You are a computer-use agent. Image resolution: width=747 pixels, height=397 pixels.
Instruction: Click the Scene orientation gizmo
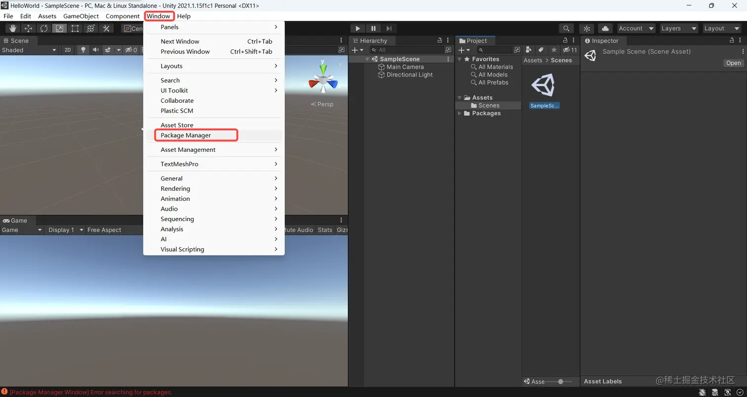323,79
